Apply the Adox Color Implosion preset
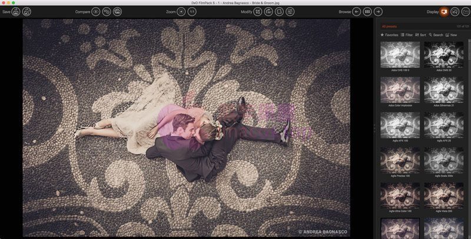This screenshot has width=471, height=239. [x=400, y=90]
